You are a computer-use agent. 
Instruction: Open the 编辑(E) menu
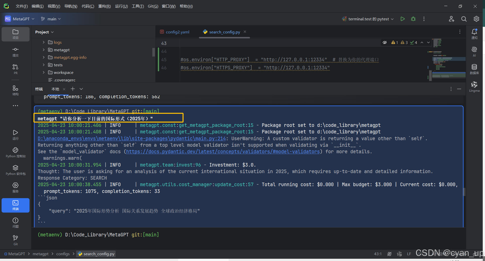click(x=37, y=6)
